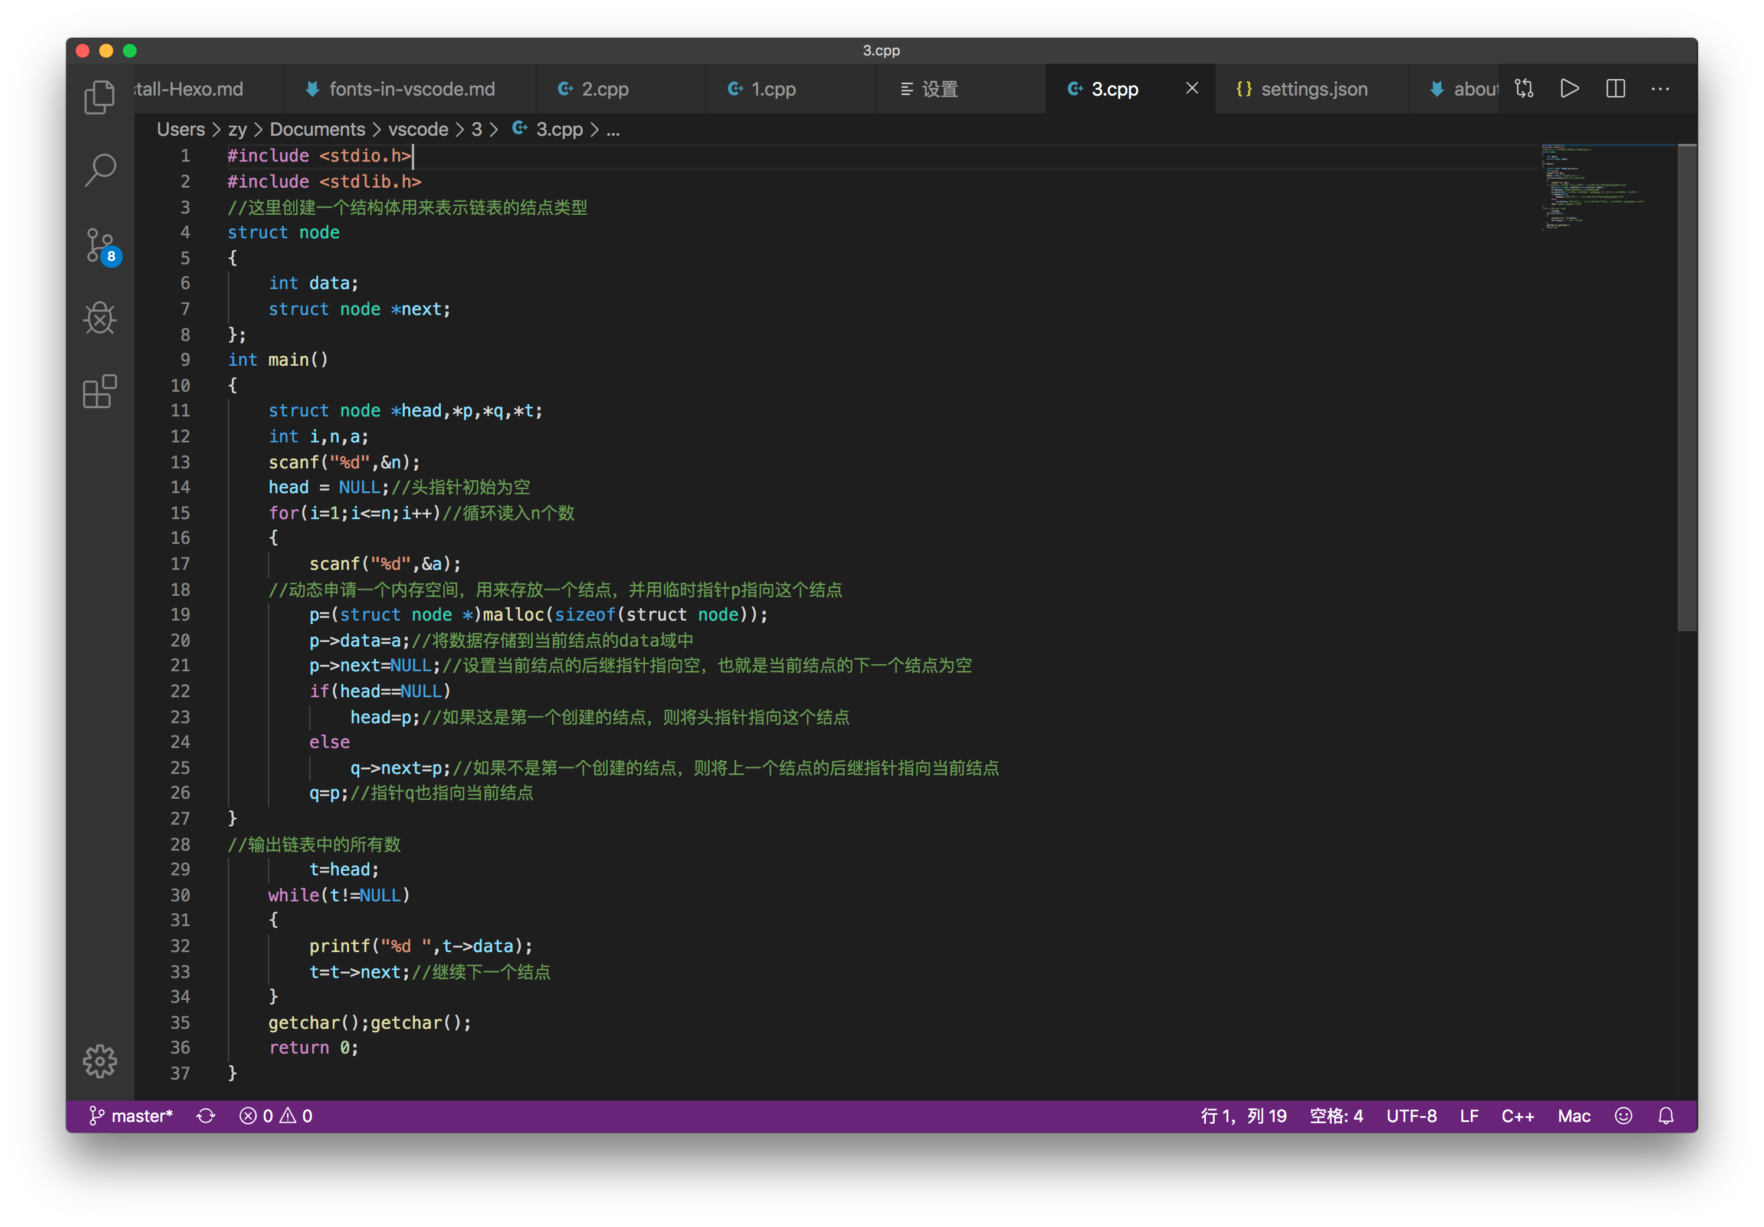Switch to the 2.cpp tab

pos(604,89)
